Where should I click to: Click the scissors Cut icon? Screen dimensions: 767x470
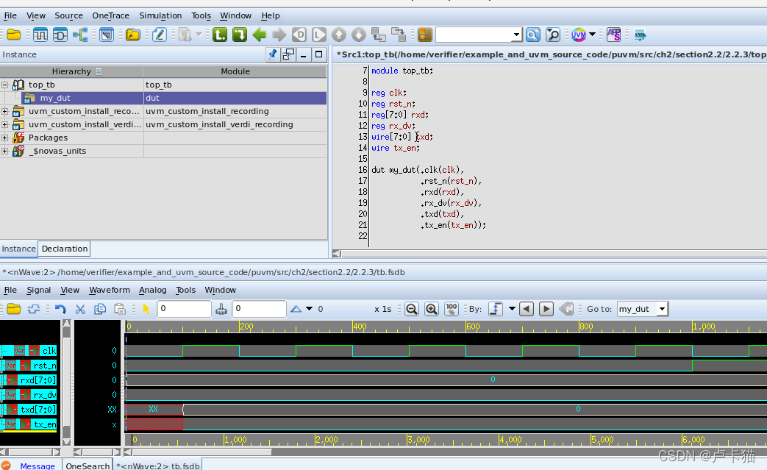(x=80, y=309)
